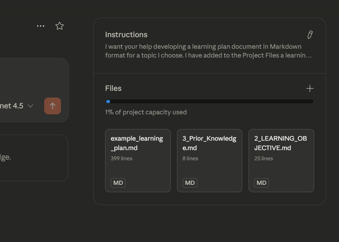The image size is (339, 242).
Task: Expand the truncated instructions text preview
Action: click(x=208, y=51)
